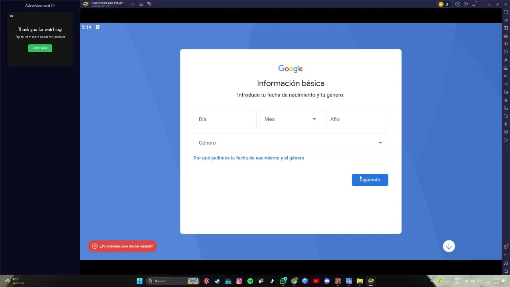Open YouTube from the taskbar
Viewport: 510px width, 287px height.
pyautogui.click(x=316, y=281)
